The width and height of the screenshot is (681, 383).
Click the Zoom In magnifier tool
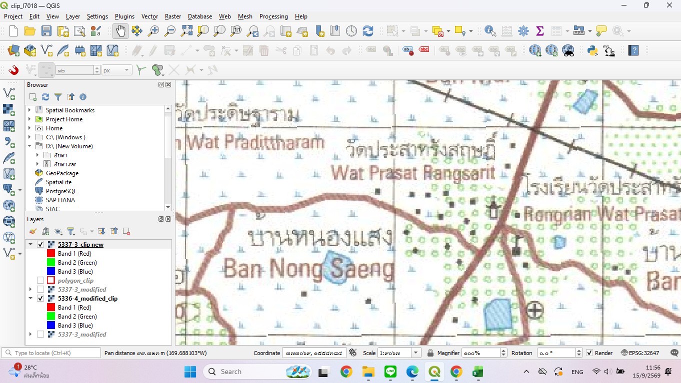(153, 31)
